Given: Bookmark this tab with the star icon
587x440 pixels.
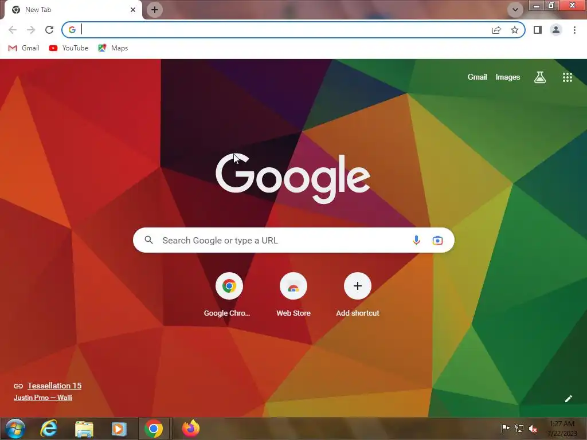Looking at the screenshot, I should [515, 30].
